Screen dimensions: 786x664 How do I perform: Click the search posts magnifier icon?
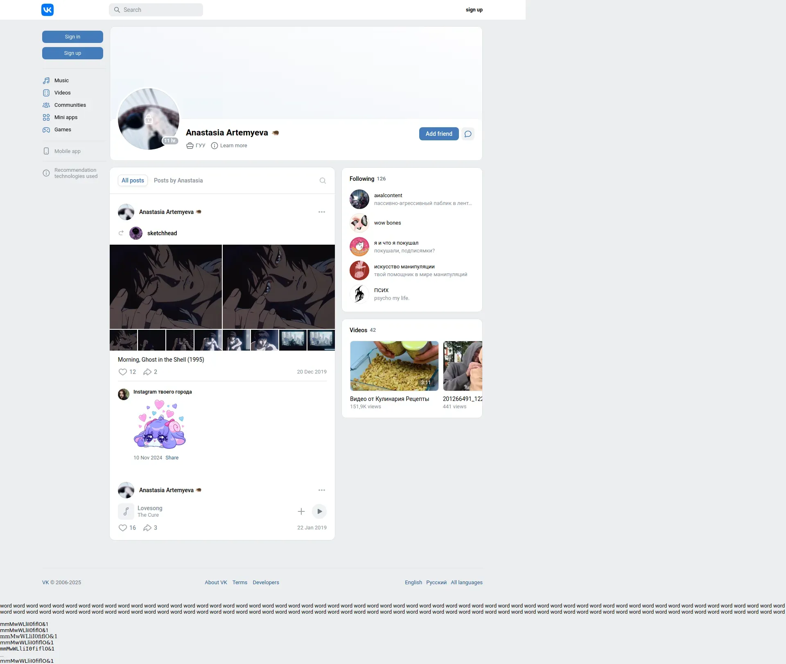[323, 180]
